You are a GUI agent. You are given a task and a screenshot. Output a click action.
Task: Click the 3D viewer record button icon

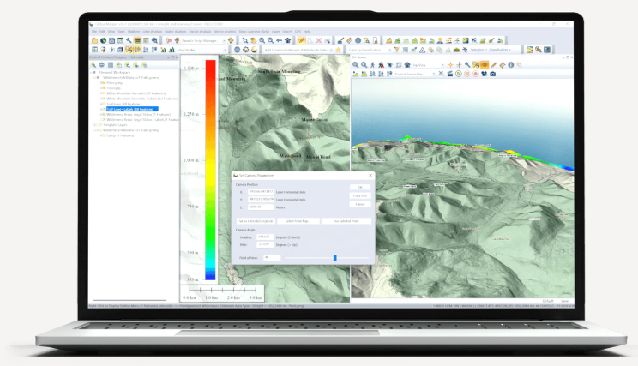pos(475,75)
